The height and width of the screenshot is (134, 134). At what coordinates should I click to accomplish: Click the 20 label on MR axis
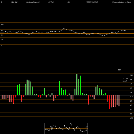131,92
